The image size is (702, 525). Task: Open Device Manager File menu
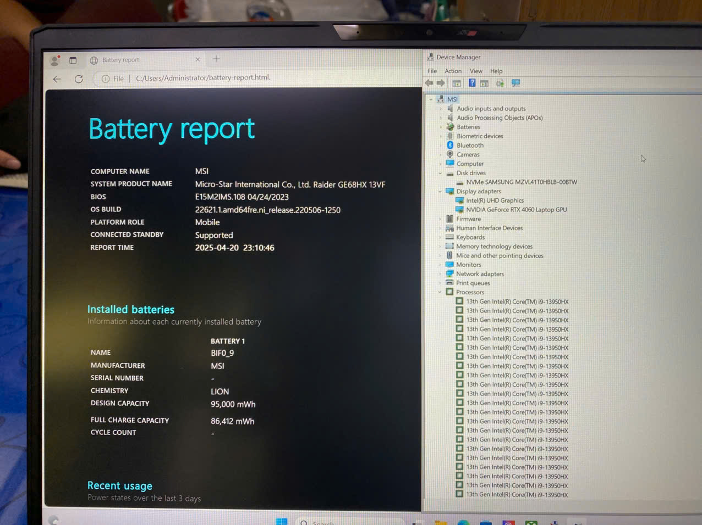click(432, 71)
